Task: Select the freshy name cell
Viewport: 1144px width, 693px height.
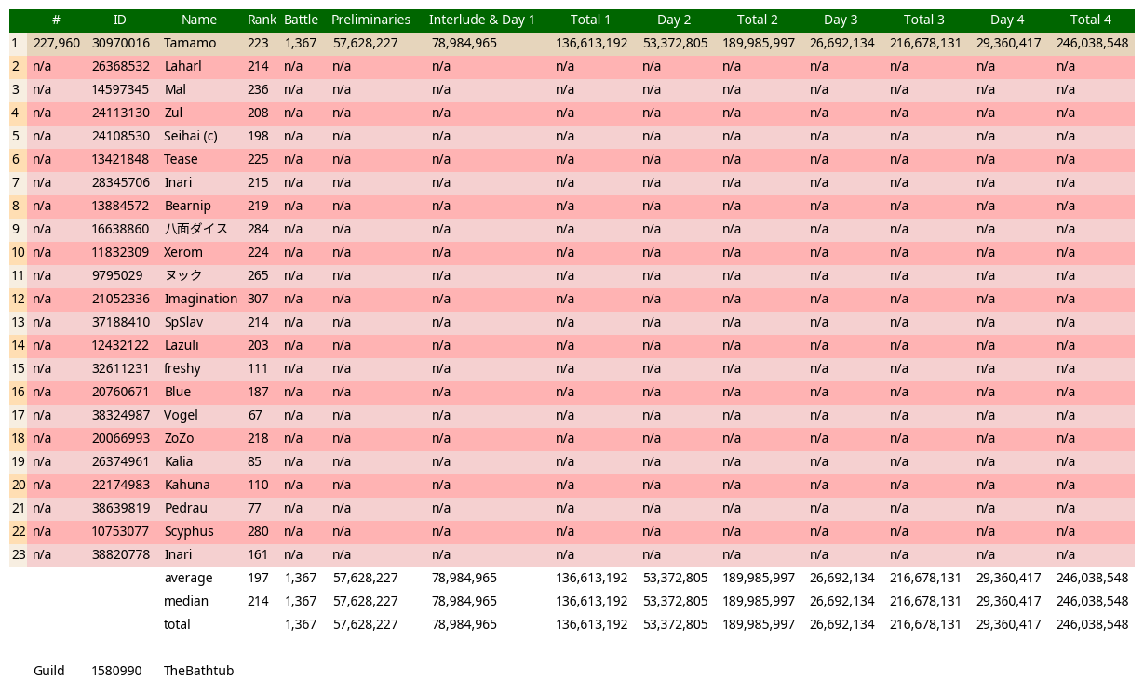Action: pyautogui.click(x=182, y=368)
